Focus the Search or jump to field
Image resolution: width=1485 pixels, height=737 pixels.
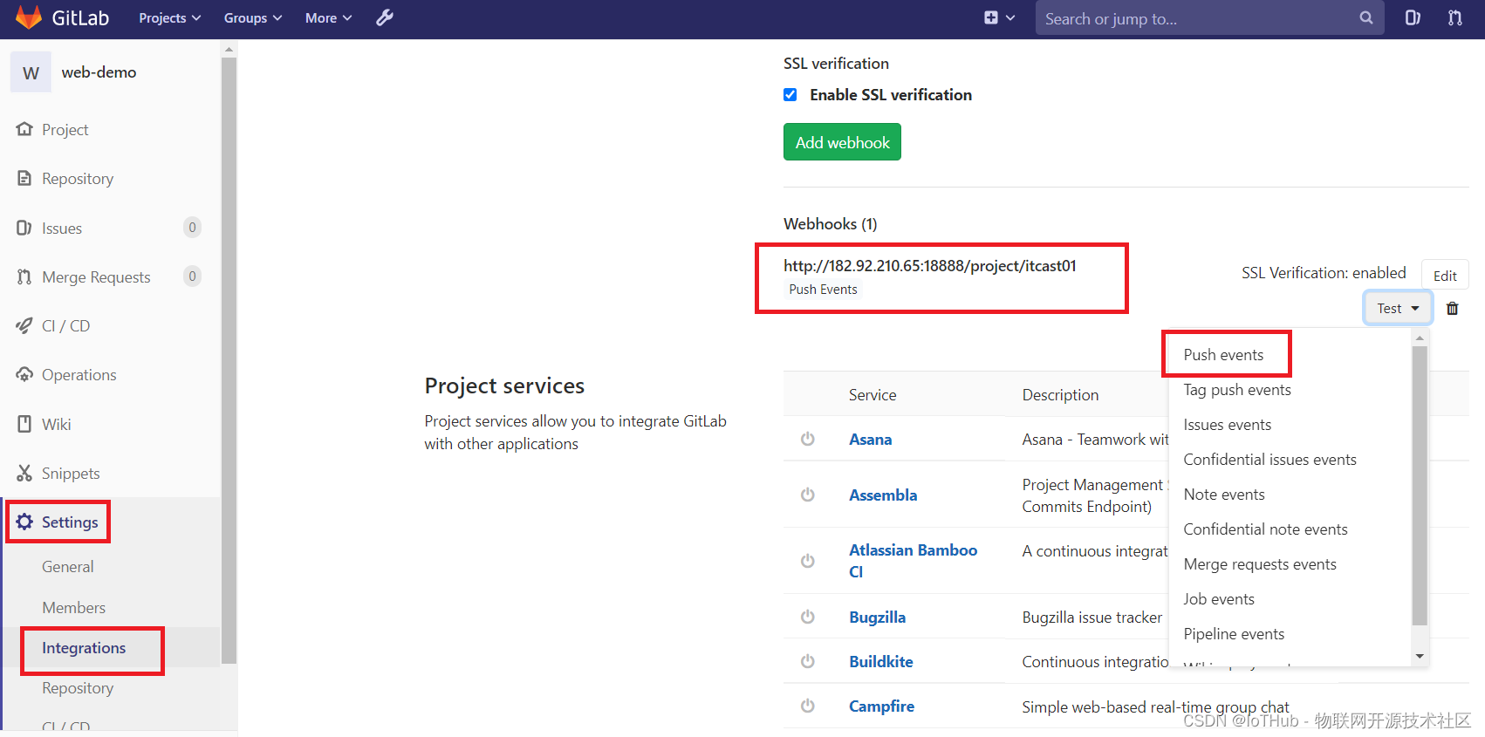(x=1209, y=17)
